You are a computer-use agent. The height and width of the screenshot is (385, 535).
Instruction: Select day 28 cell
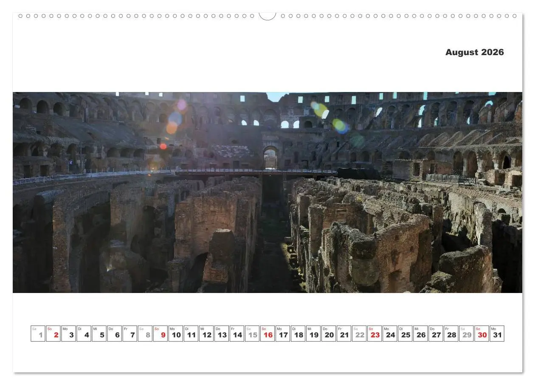[x=451, y=333]
